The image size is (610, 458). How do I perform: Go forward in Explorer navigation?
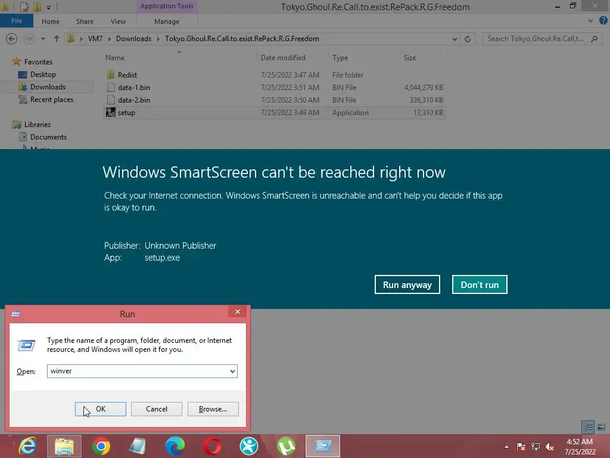click(x=29, y=39)
